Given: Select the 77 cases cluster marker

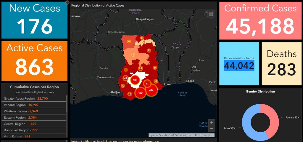Looking at the screenshot, I should [147, 84].
